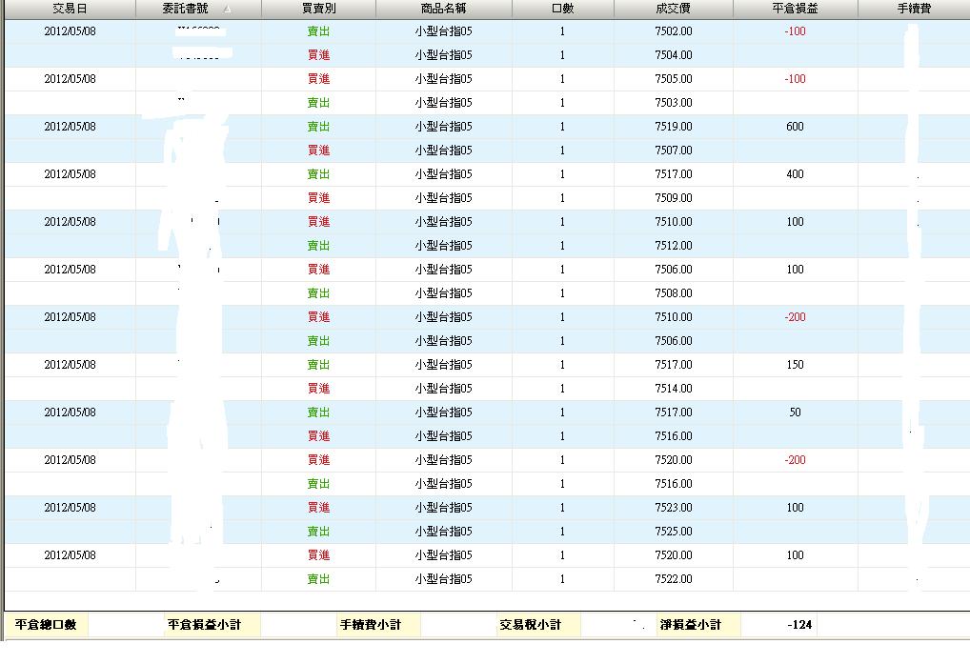Click the date in the 7523.00 row

pyautogui.click(x=70, y=508)
